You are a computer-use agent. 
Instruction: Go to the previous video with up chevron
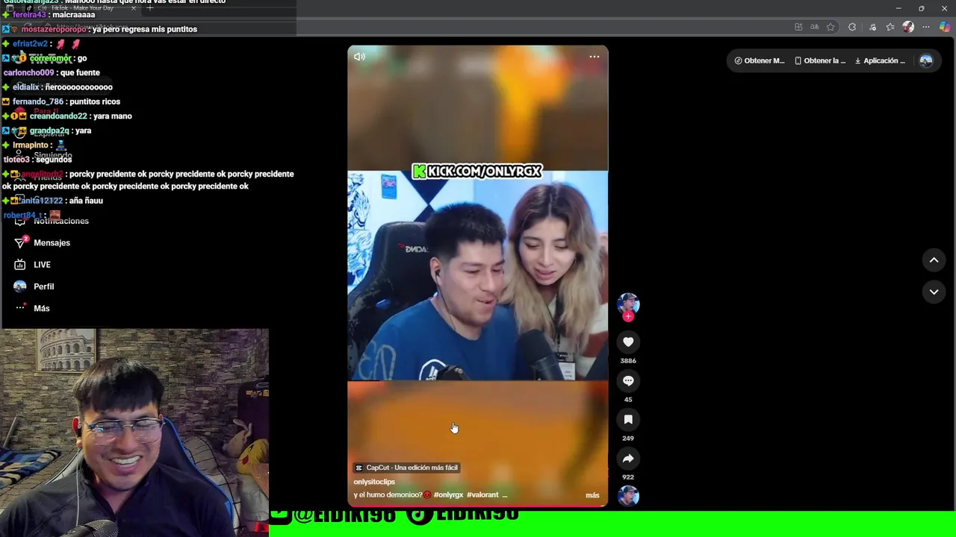tap(934, 260)
